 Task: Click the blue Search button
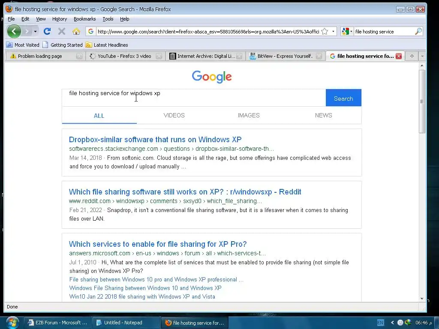(343, 98)
